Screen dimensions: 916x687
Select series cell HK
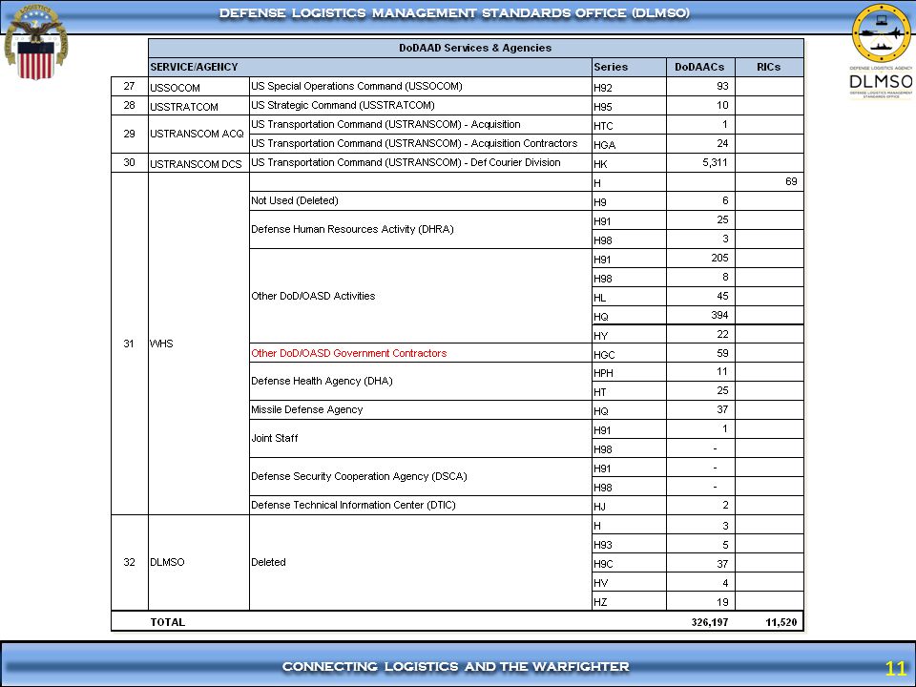[629, 163]
